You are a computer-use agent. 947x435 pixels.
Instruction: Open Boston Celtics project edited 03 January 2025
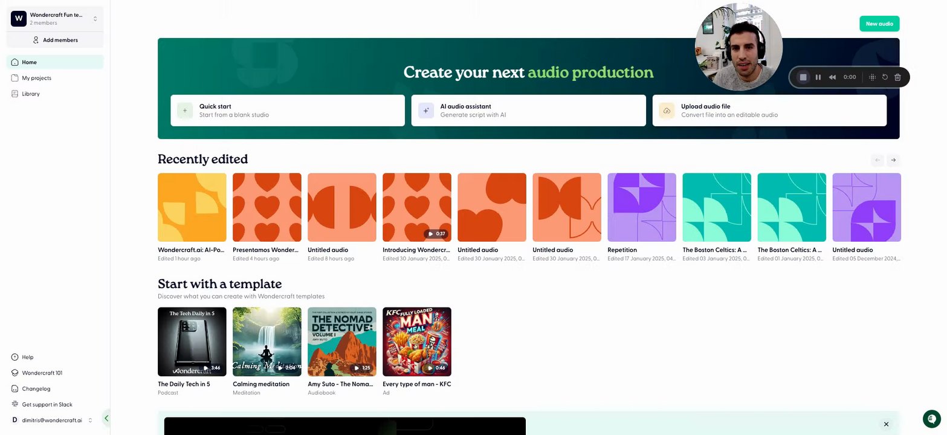point(717,217)
